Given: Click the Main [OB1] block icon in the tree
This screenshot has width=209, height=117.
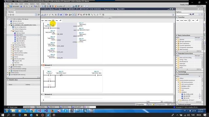Looking at the screenshot, I should point(15,35).
